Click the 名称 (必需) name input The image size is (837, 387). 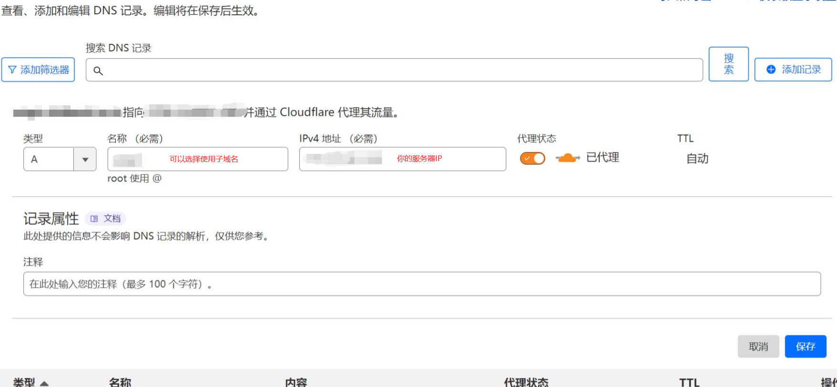pyautogui.click(x=197, y=159)
